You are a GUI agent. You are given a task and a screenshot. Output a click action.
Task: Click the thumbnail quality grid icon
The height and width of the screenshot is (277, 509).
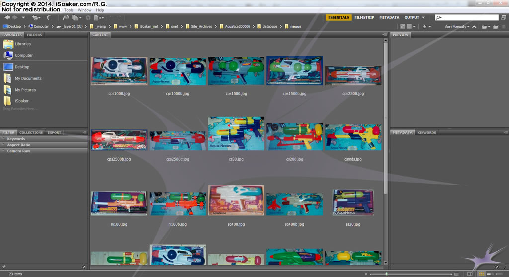[x=403, y=27]
